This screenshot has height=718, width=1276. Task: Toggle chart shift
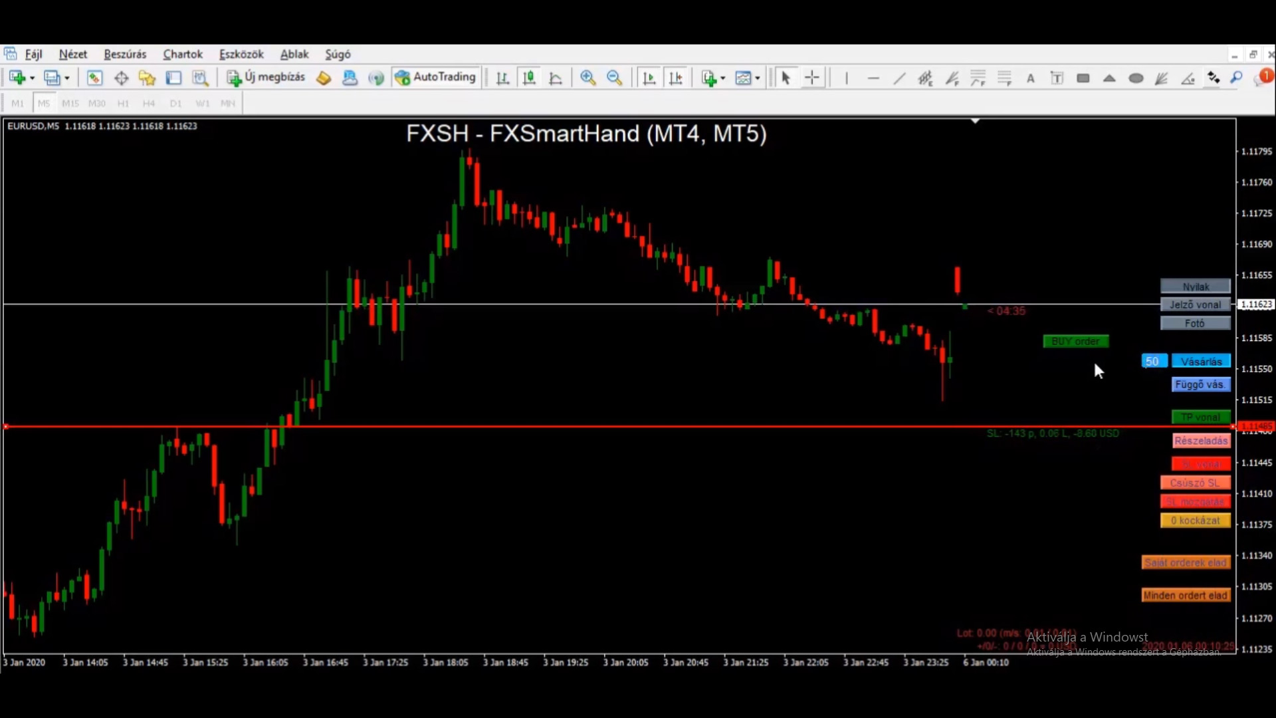pyautogui.click(x=675, y=78)
